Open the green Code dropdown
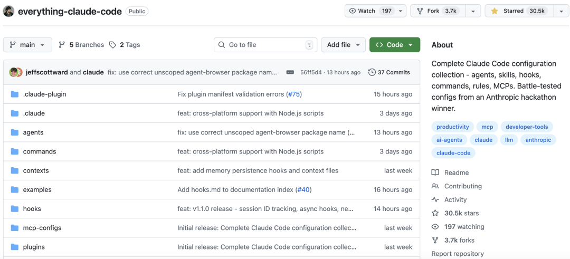Screen dimensions: 570x259 click(x=394, y=45)
